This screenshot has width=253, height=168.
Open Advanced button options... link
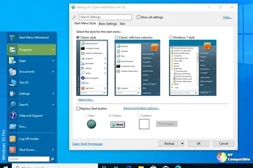click(x=141, y=108)
